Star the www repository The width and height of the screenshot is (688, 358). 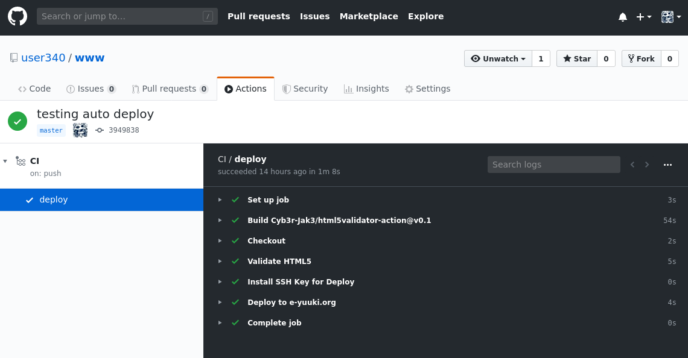pos(576,58)
